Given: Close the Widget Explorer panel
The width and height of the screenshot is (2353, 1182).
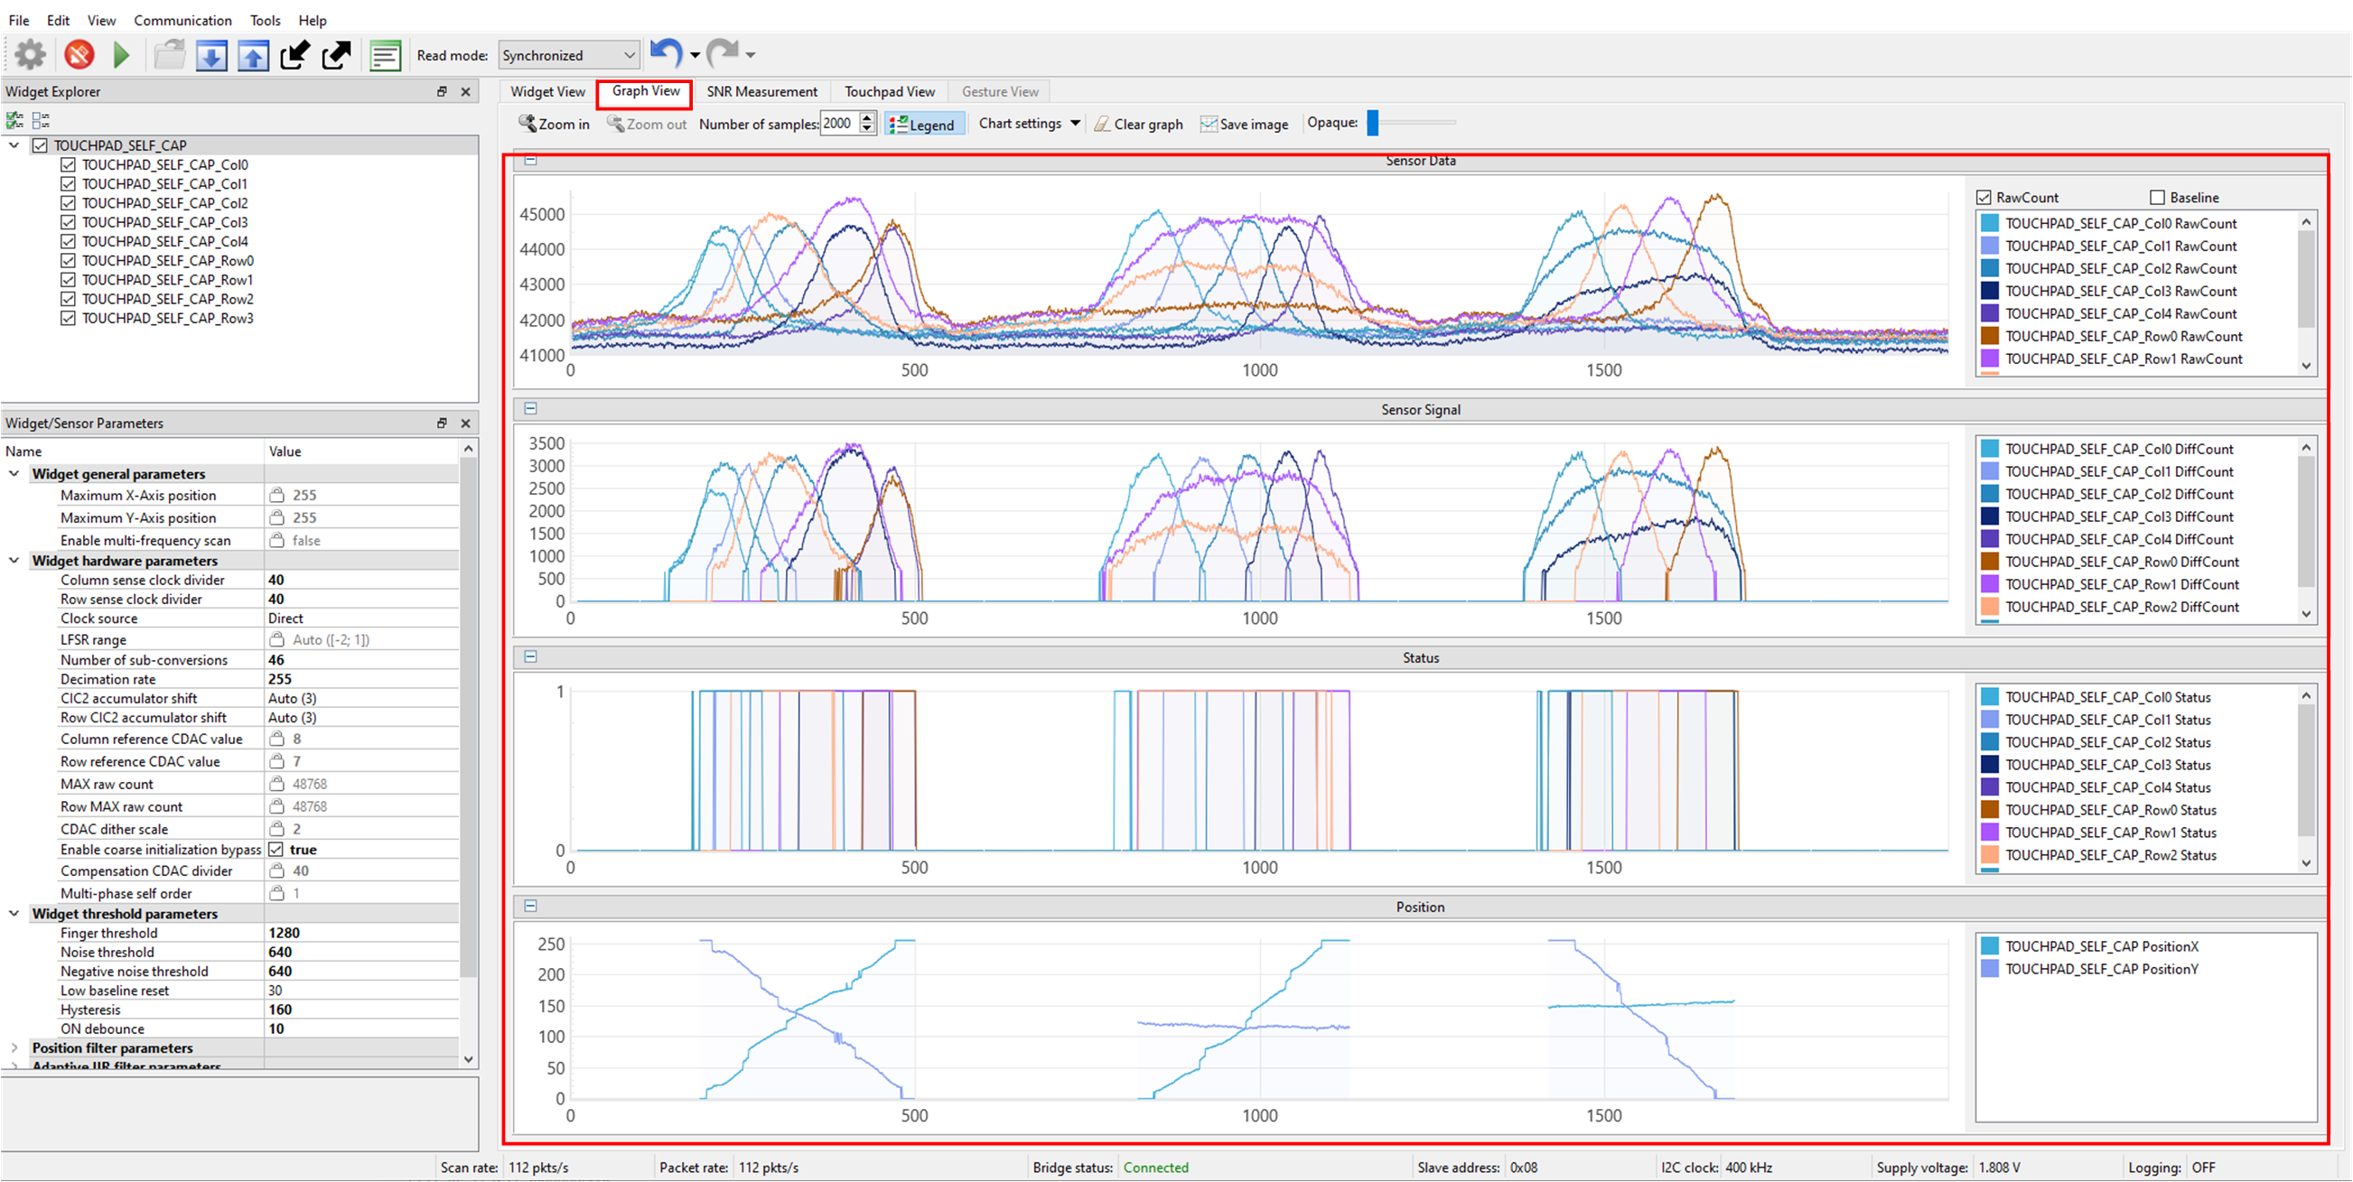Looking at the screenshot, I should [x=466, y=91].
